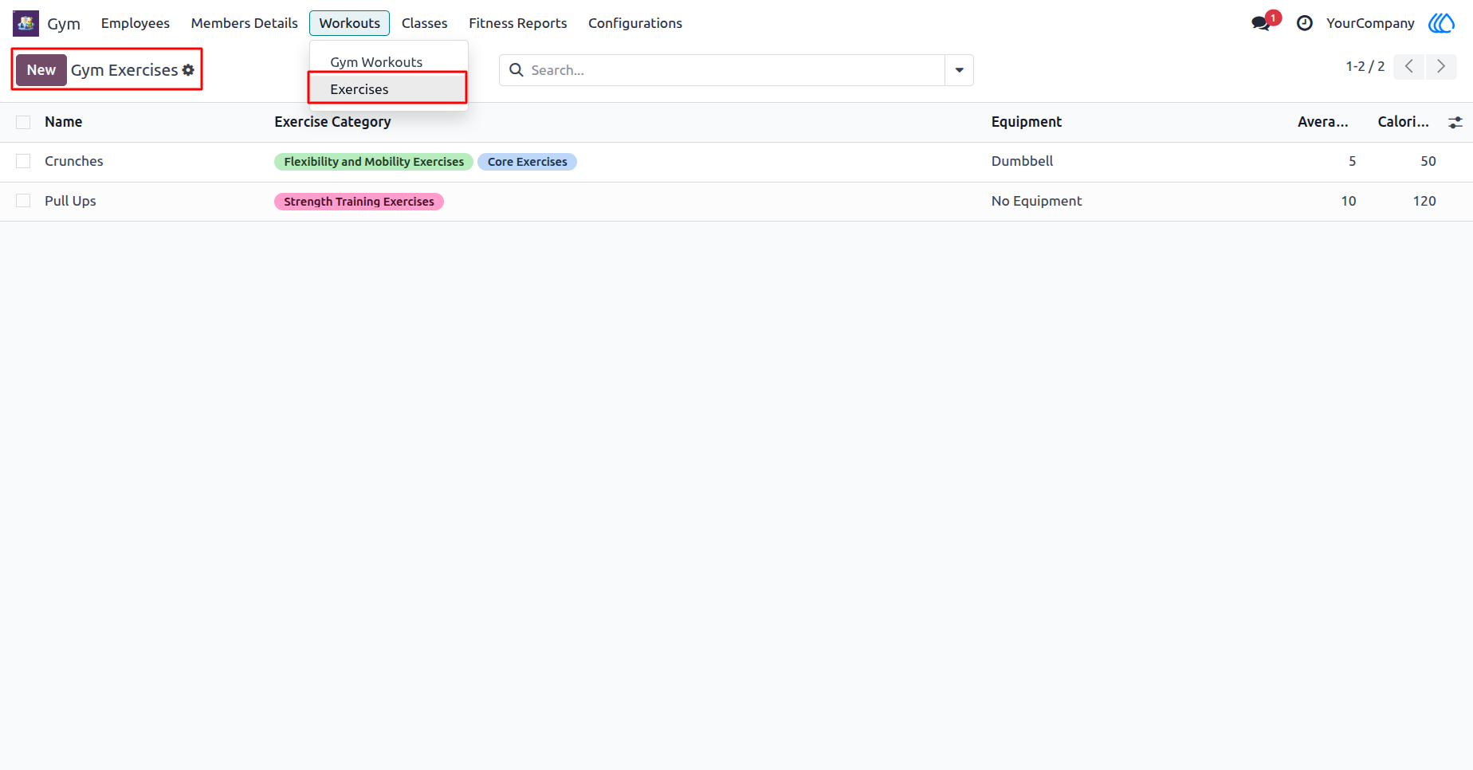Open the Members Details menu
Screen dimensions: 1473x770
click(245, 23)
